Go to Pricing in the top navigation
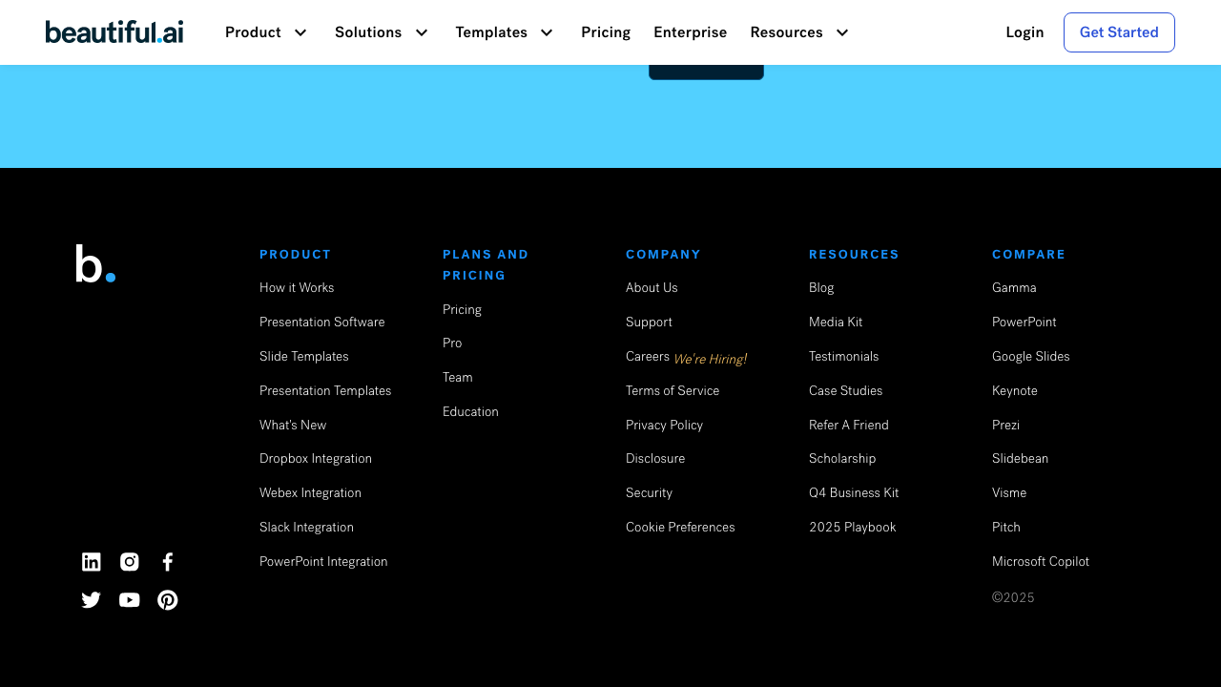The width and height of the screenshot is (1221, 687). point(606,32)
